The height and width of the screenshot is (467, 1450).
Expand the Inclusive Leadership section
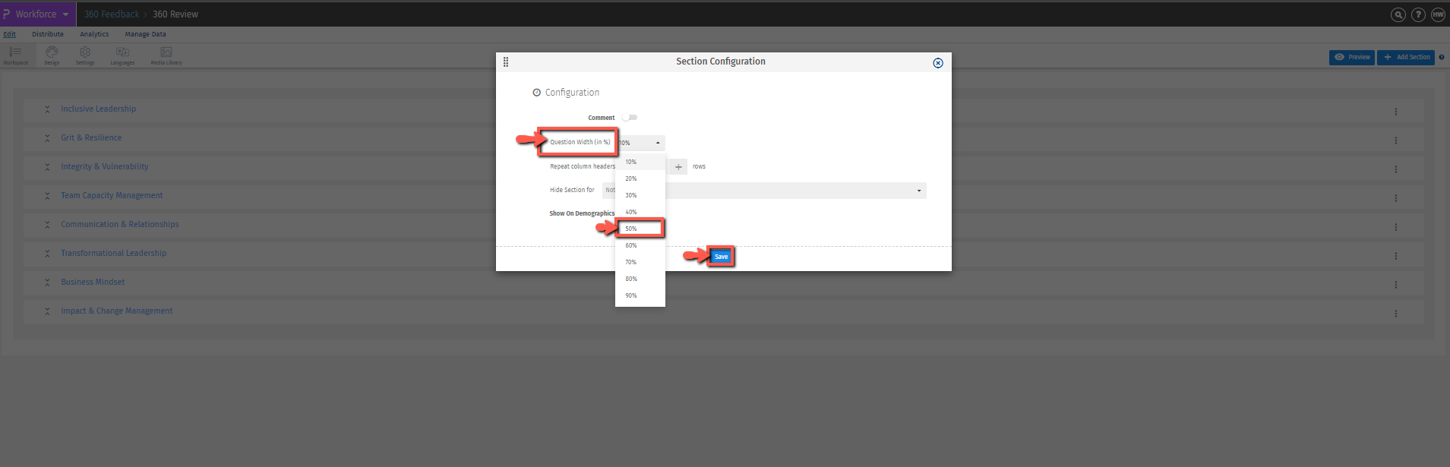pyautogui.click(x=47, y=109)
